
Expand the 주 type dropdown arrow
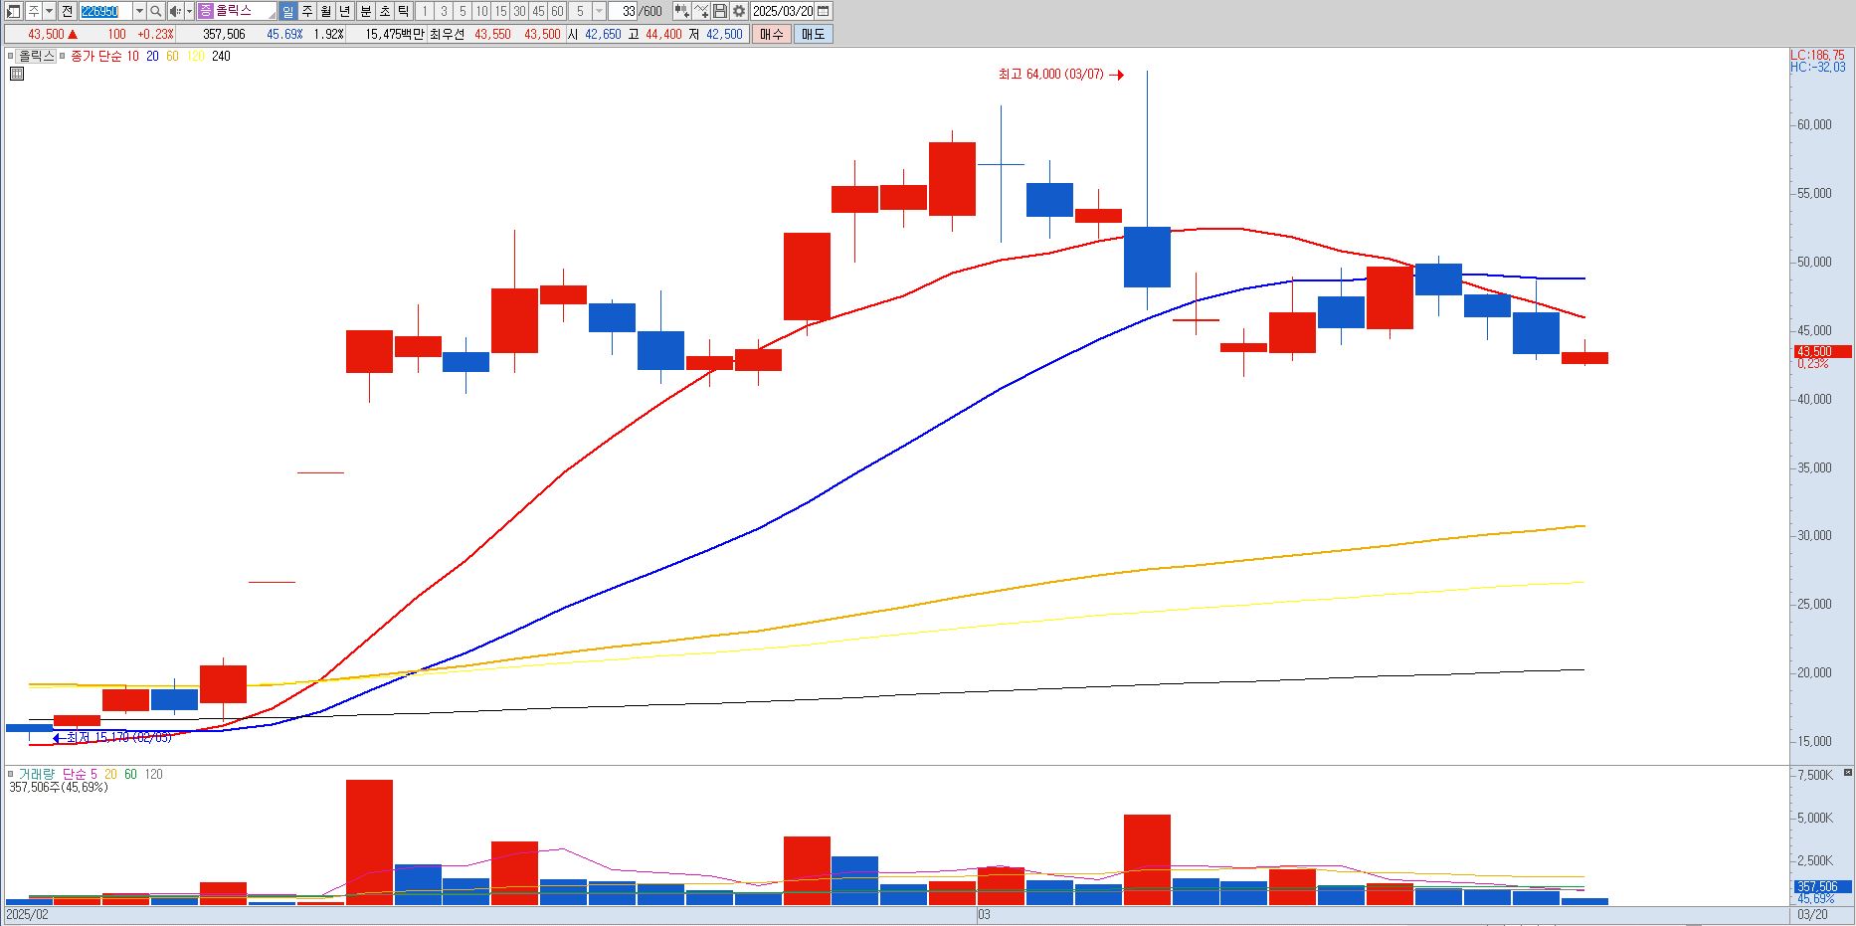pos(49,11)
